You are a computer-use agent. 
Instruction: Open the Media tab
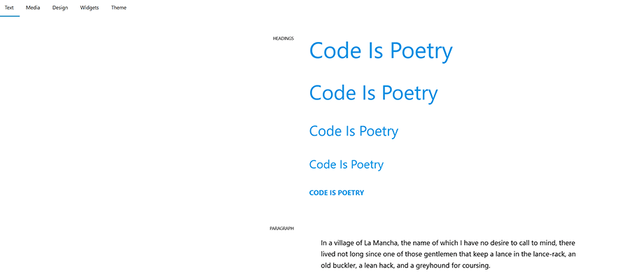click(33, 8)
